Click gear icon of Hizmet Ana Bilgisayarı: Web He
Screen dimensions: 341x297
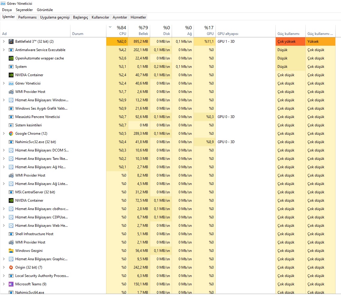(x=11, y=226)
